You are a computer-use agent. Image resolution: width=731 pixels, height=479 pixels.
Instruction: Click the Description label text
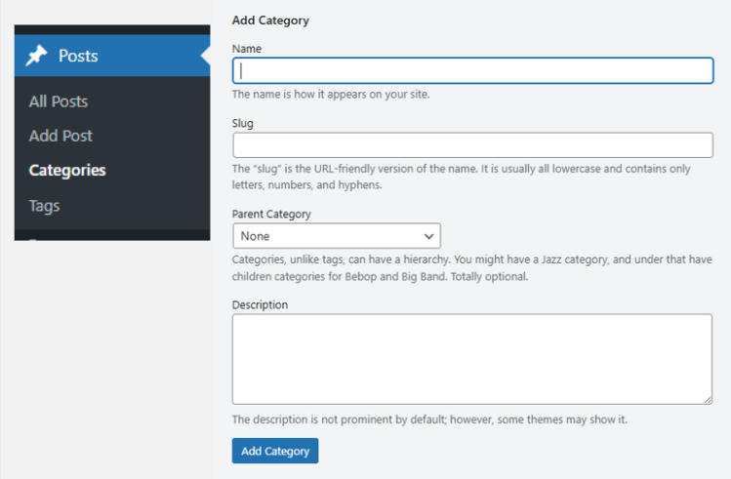(260, 304)
